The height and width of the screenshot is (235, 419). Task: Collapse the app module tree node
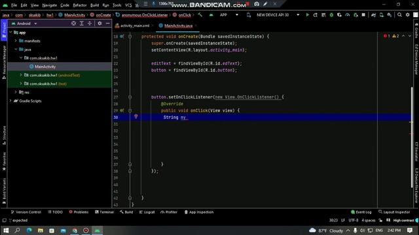click(x=10, y=32)
